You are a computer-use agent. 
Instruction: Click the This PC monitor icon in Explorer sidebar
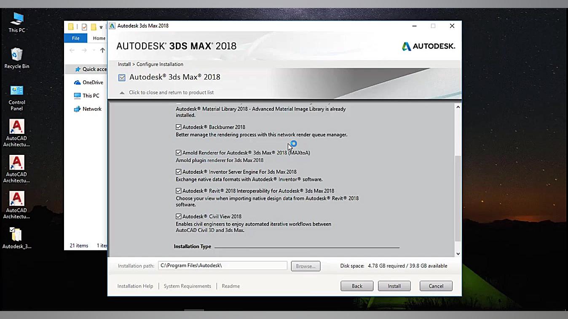coord(77,96)
